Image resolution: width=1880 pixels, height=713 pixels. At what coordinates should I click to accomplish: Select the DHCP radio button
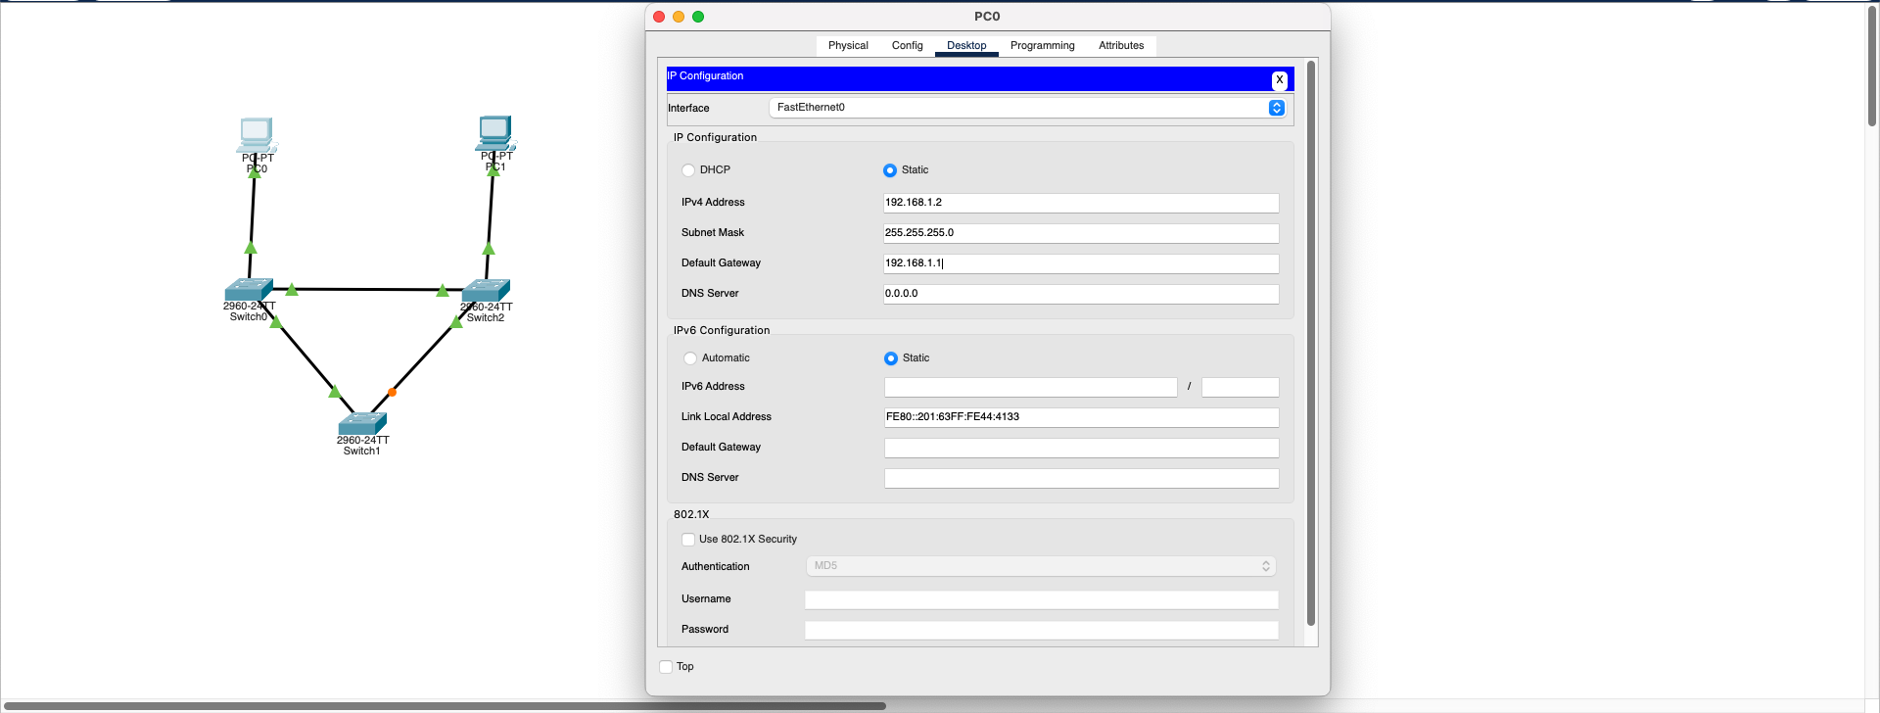[688, 170]
